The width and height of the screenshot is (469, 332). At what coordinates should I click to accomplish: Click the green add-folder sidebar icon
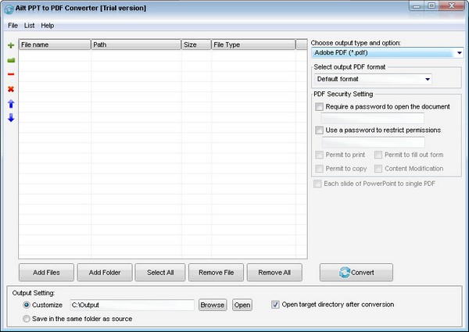11,60
